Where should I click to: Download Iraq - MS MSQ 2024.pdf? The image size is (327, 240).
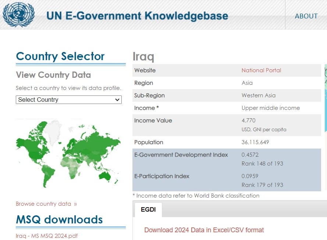click(47, 236)
